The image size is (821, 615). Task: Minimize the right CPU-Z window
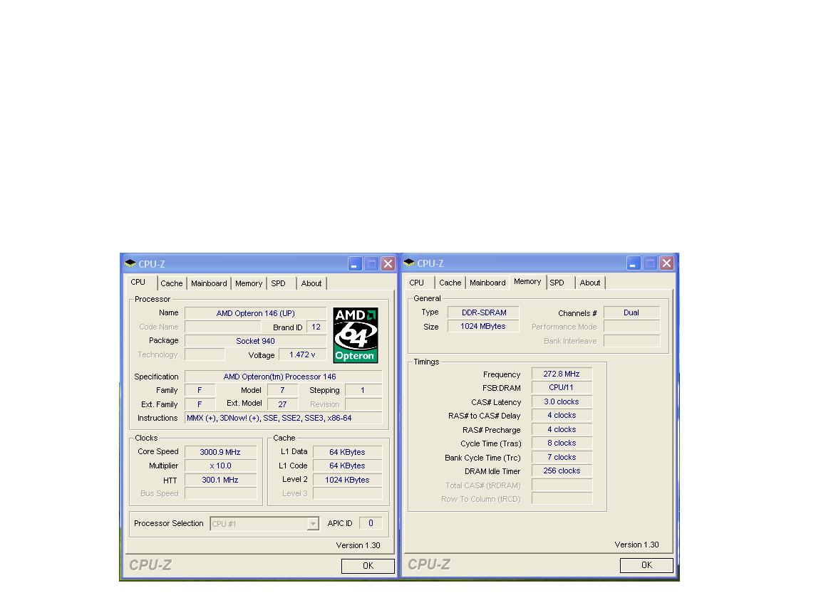coord(634,263)
